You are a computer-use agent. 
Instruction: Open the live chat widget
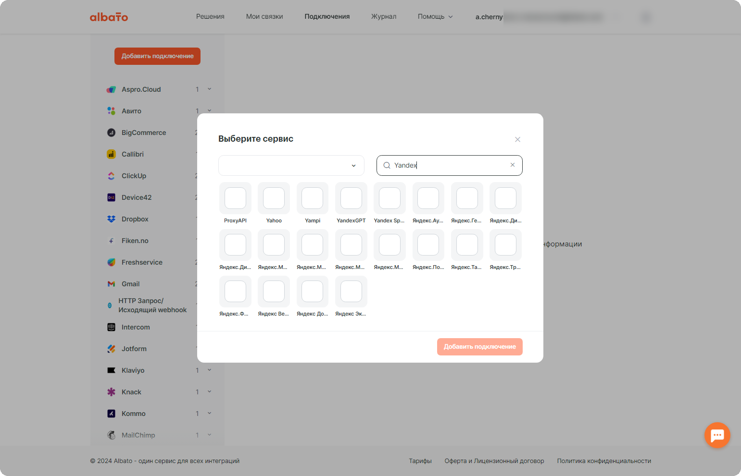[717, 435]
